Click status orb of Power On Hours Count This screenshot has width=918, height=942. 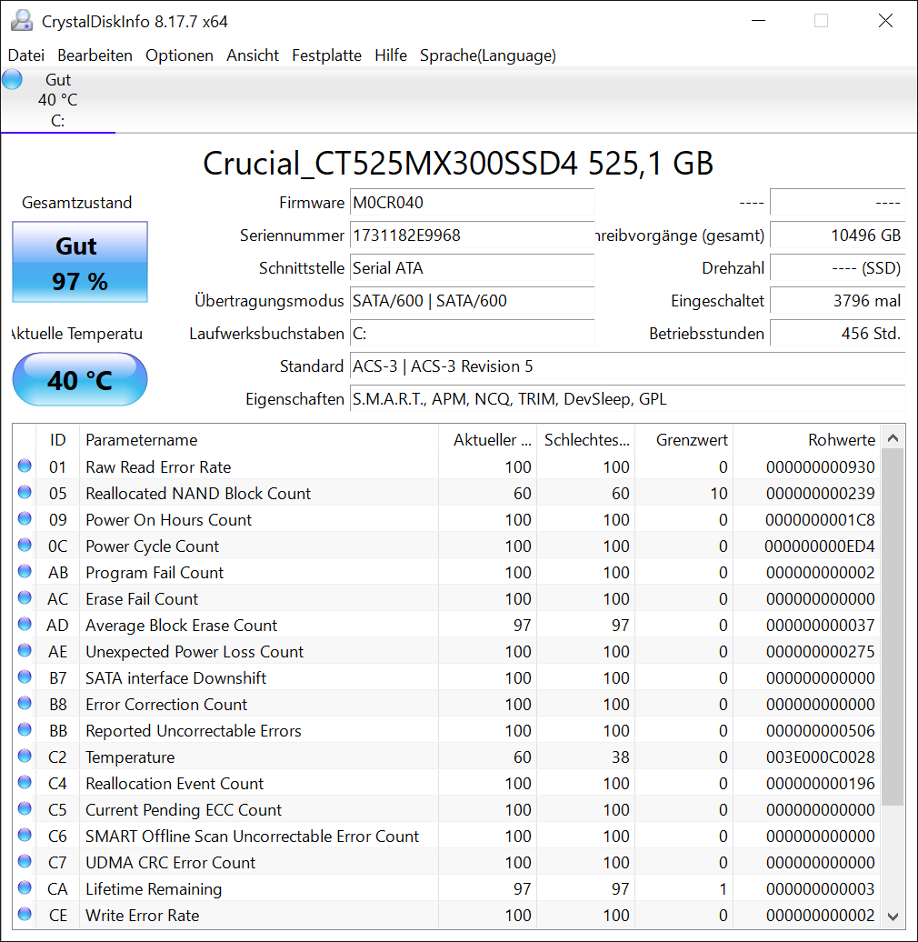click(x=25, y=518)
